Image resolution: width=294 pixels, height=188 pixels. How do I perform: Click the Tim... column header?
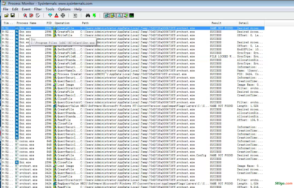(8, 23)
